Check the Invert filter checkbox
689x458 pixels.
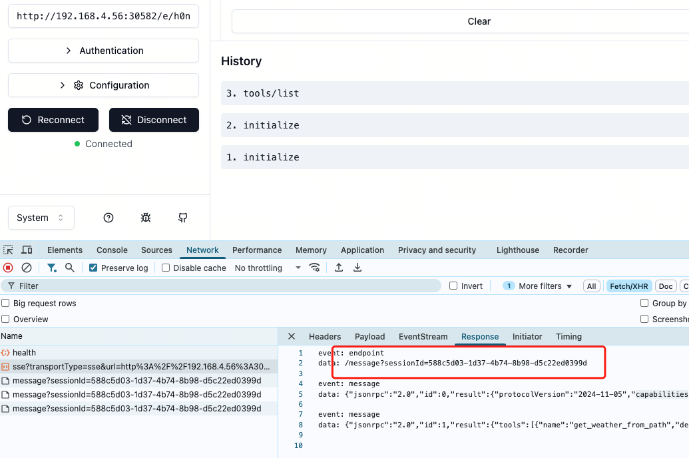click(453, 286)
